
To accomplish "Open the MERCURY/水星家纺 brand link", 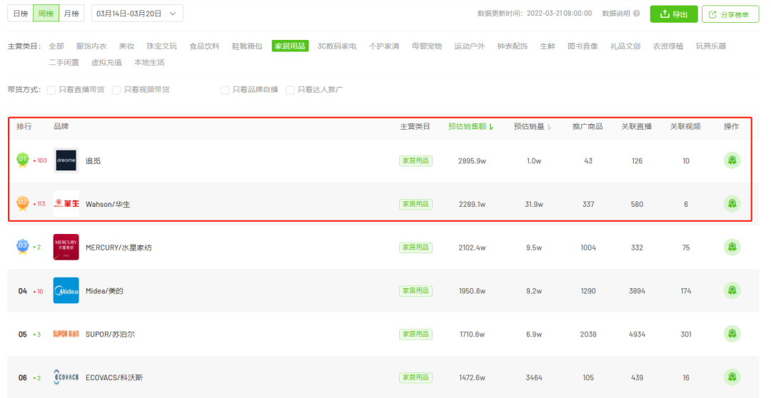I will point(119,248).
